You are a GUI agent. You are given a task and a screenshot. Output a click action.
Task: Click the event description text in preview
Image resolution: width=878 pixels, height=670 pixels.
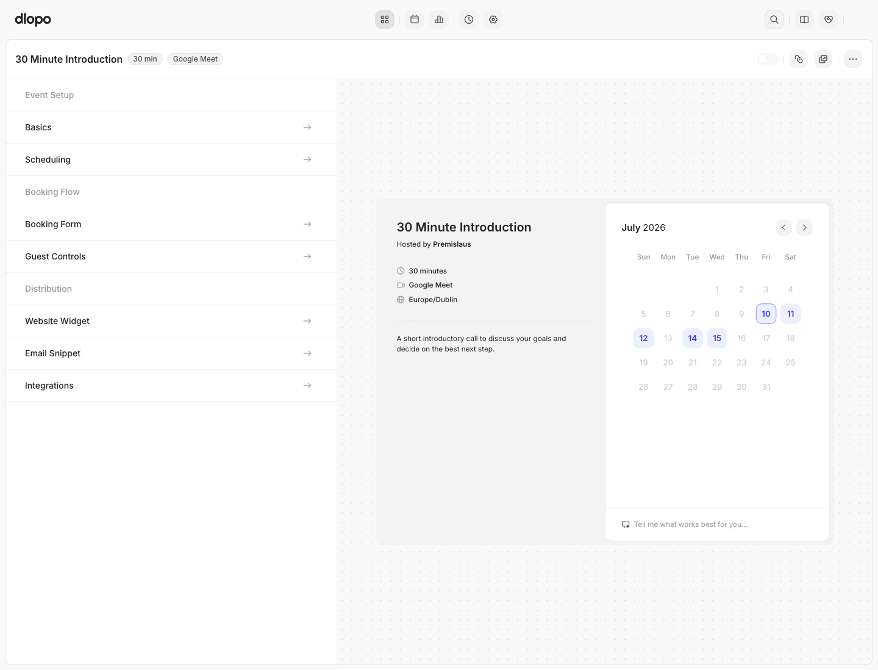[x=481, y=344]
